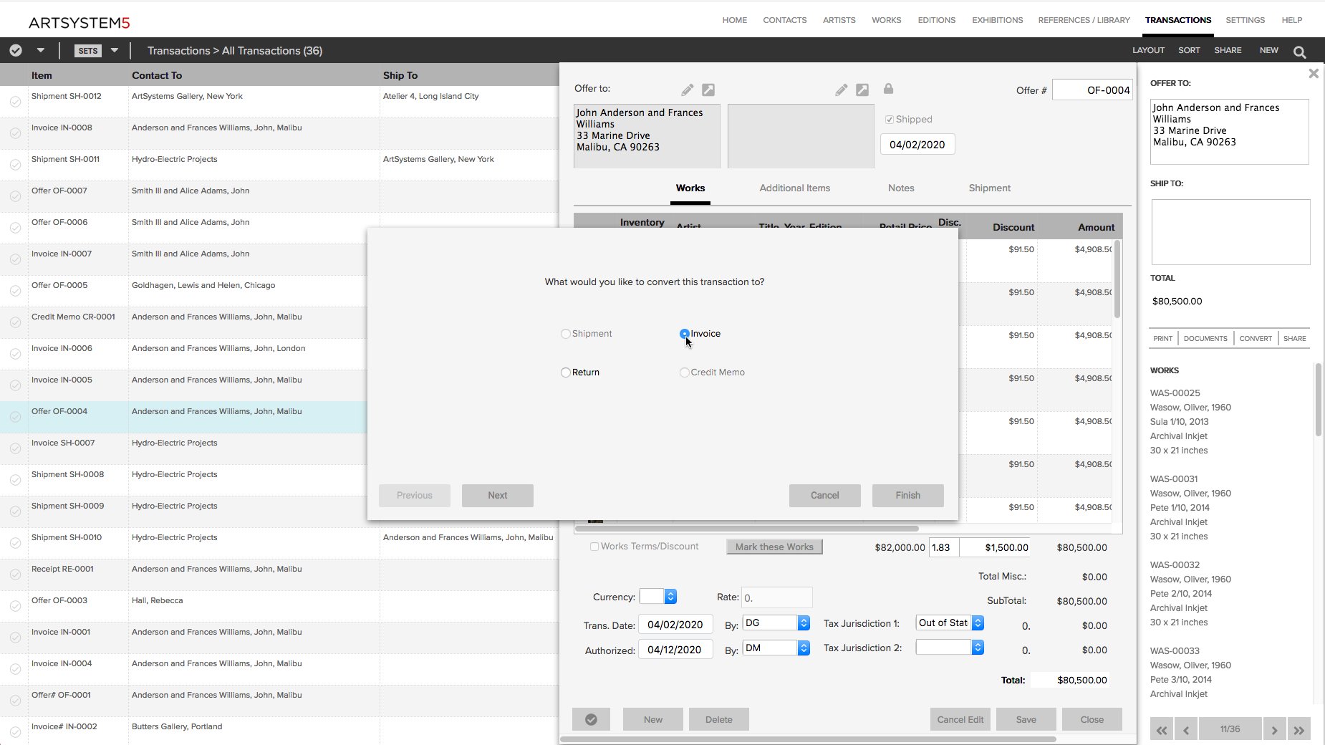Viewport: 1325px width, 745px height.
Task: Click the round checkmark button beside New
Action: pos(591,719)
